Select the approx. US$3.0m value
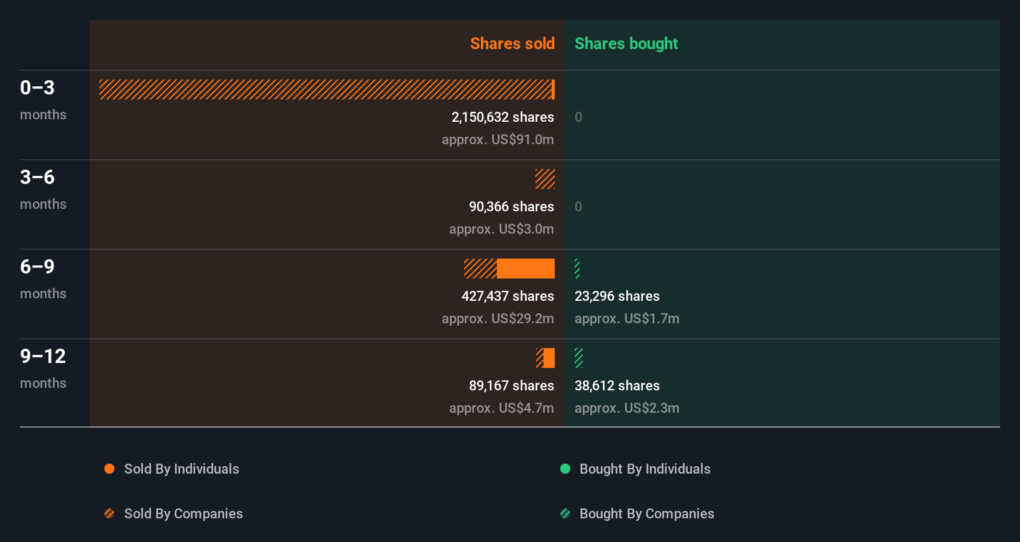Viewport: 1020px width, 542px height. [501, 229]
